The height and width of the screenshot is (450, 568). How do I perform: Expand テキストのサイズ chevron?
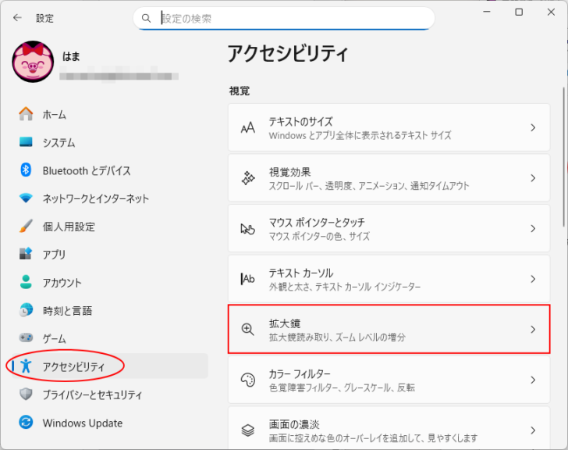(533, 127)
